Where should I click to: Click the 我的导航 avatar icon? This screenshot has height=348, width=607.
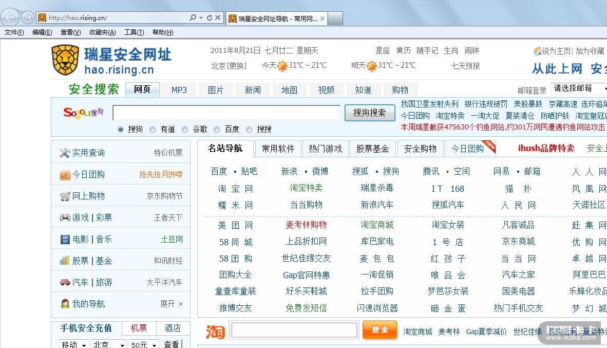point(65,304)
